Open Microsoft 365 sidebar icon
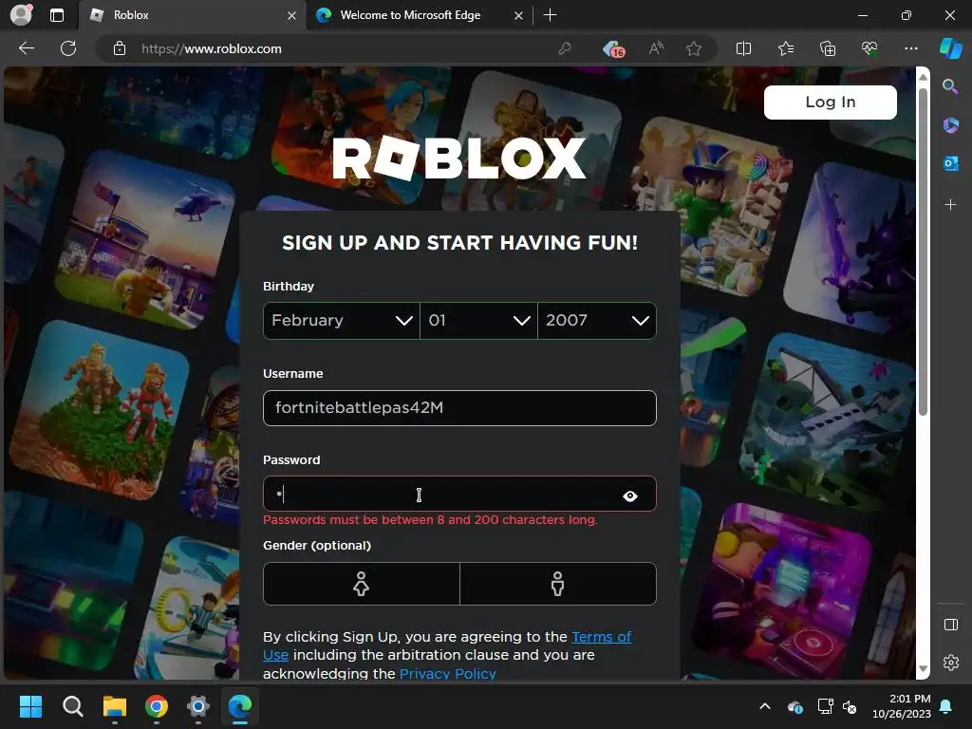 point(950,124)
